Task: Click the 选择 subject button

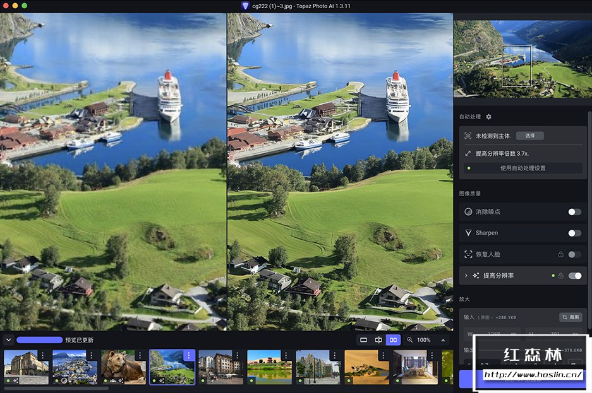Action: 529,136
